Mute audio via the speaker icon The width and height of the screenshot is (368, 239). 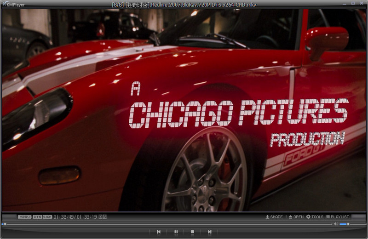tap(336, 224)
